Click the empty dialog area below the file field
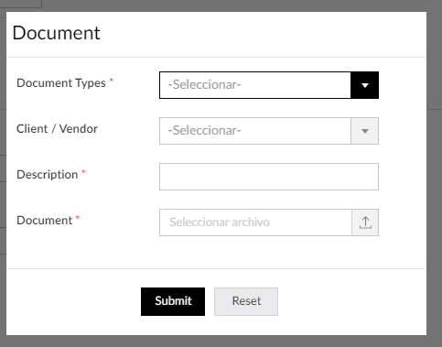The image size is (442, 347). click(x=216, y=252)
